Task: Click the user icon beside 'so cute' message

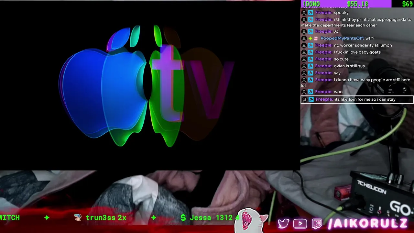Action: tap(304, 59)
